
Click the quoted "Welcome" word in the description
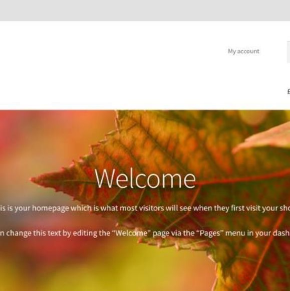(130, 233)
